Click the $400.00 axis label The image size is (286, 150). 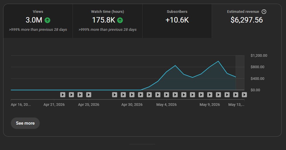257,78
